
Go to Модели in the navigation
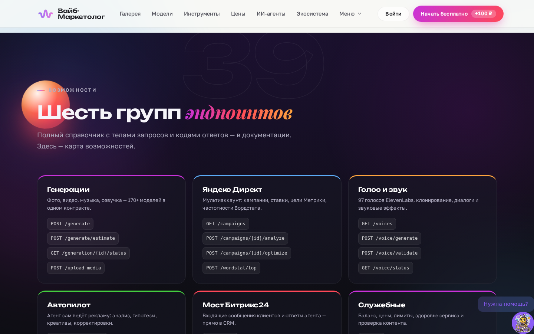click(x=162, y=14)
